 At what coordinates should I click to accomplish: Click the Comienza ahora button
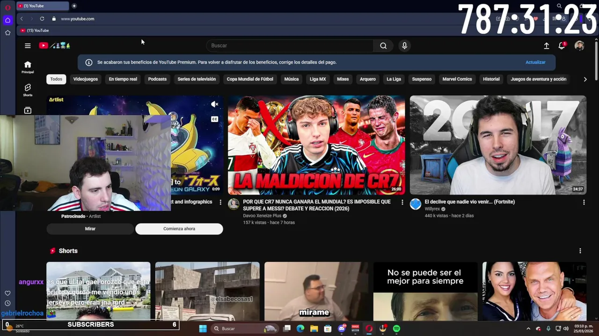click(x=179, y=229)
